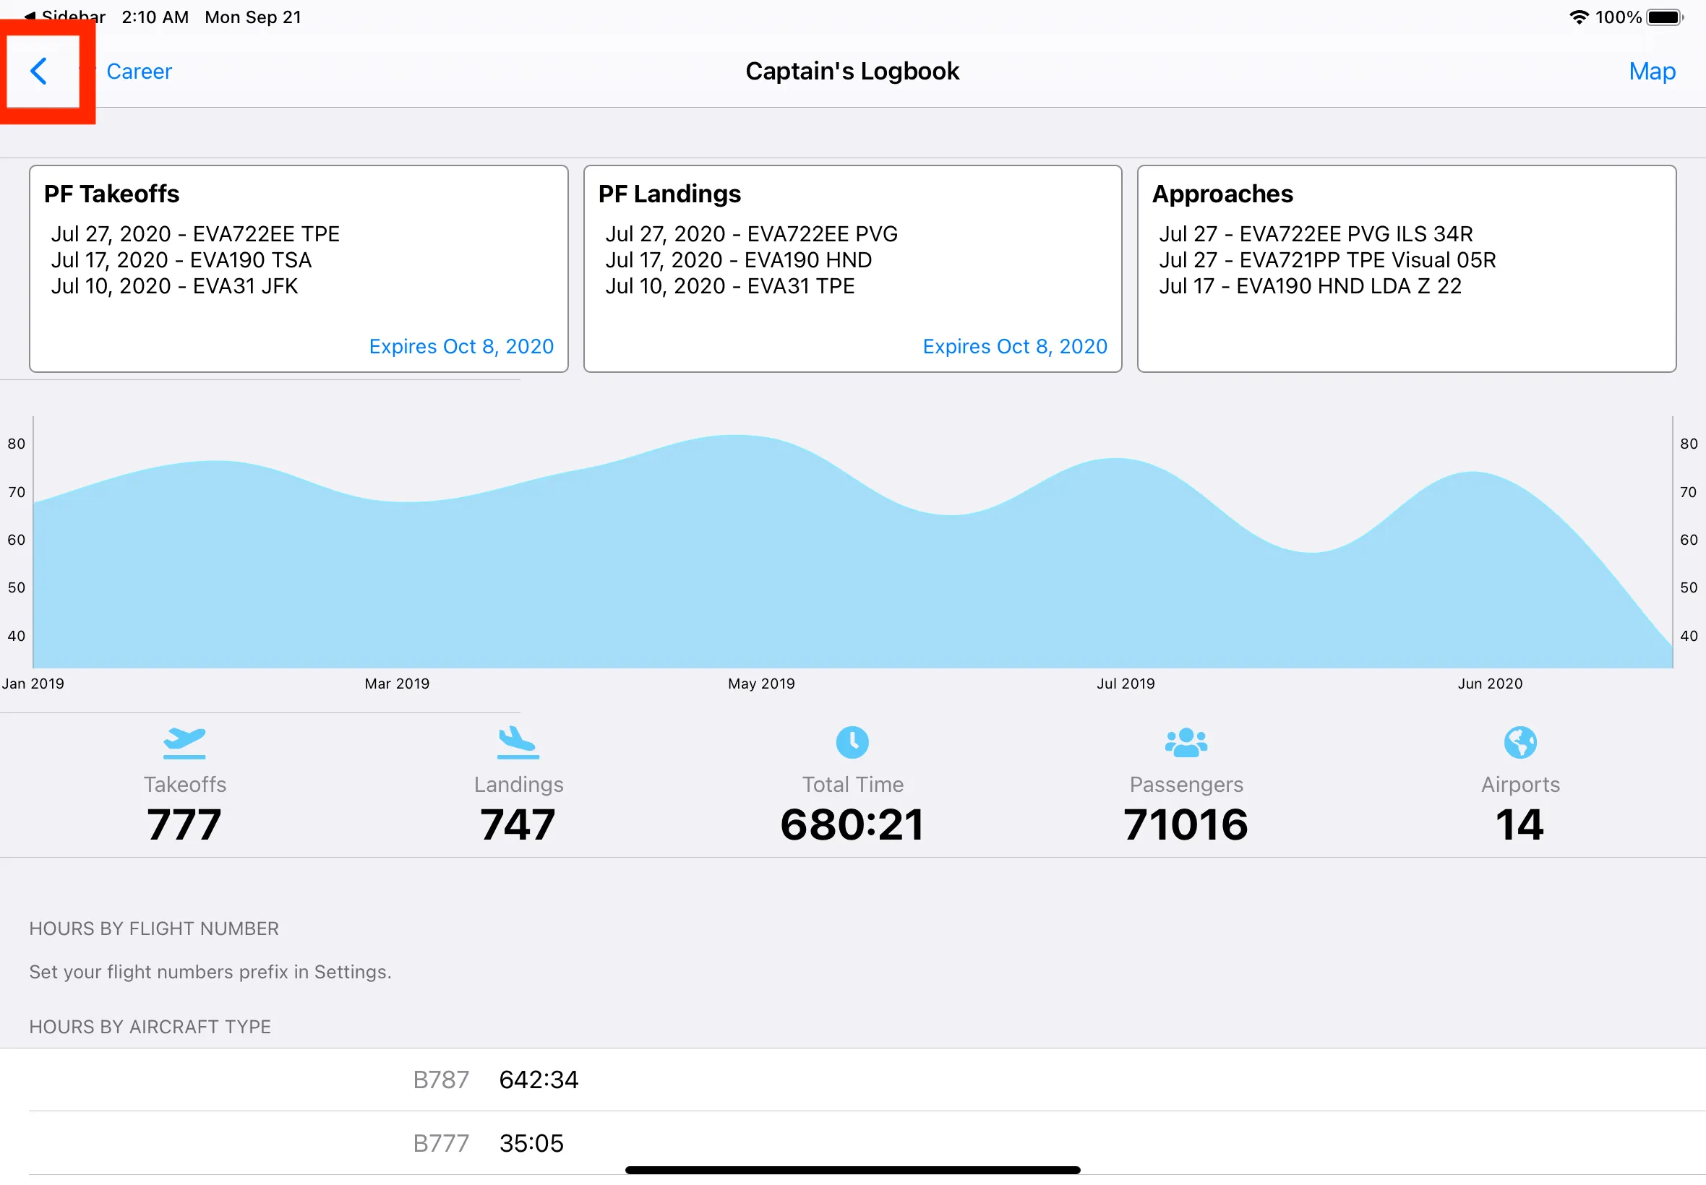Tap the Total Time clock icon
The width and height of the screenshot is (1706, 1185).
tap(852, 742)
